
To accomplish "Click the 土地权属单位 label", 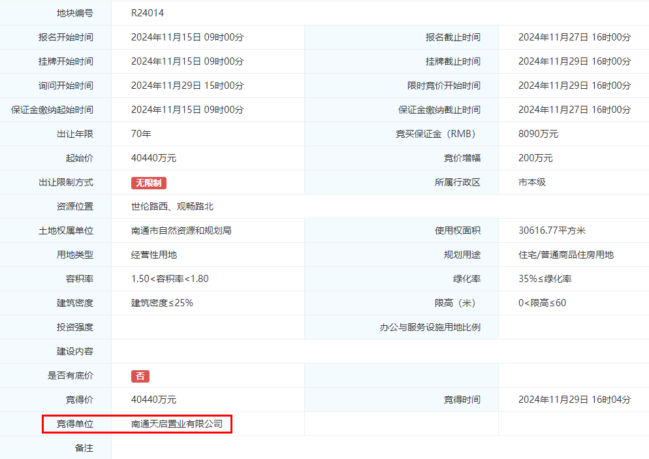I will pyautogui.click(x=66, y=231).
